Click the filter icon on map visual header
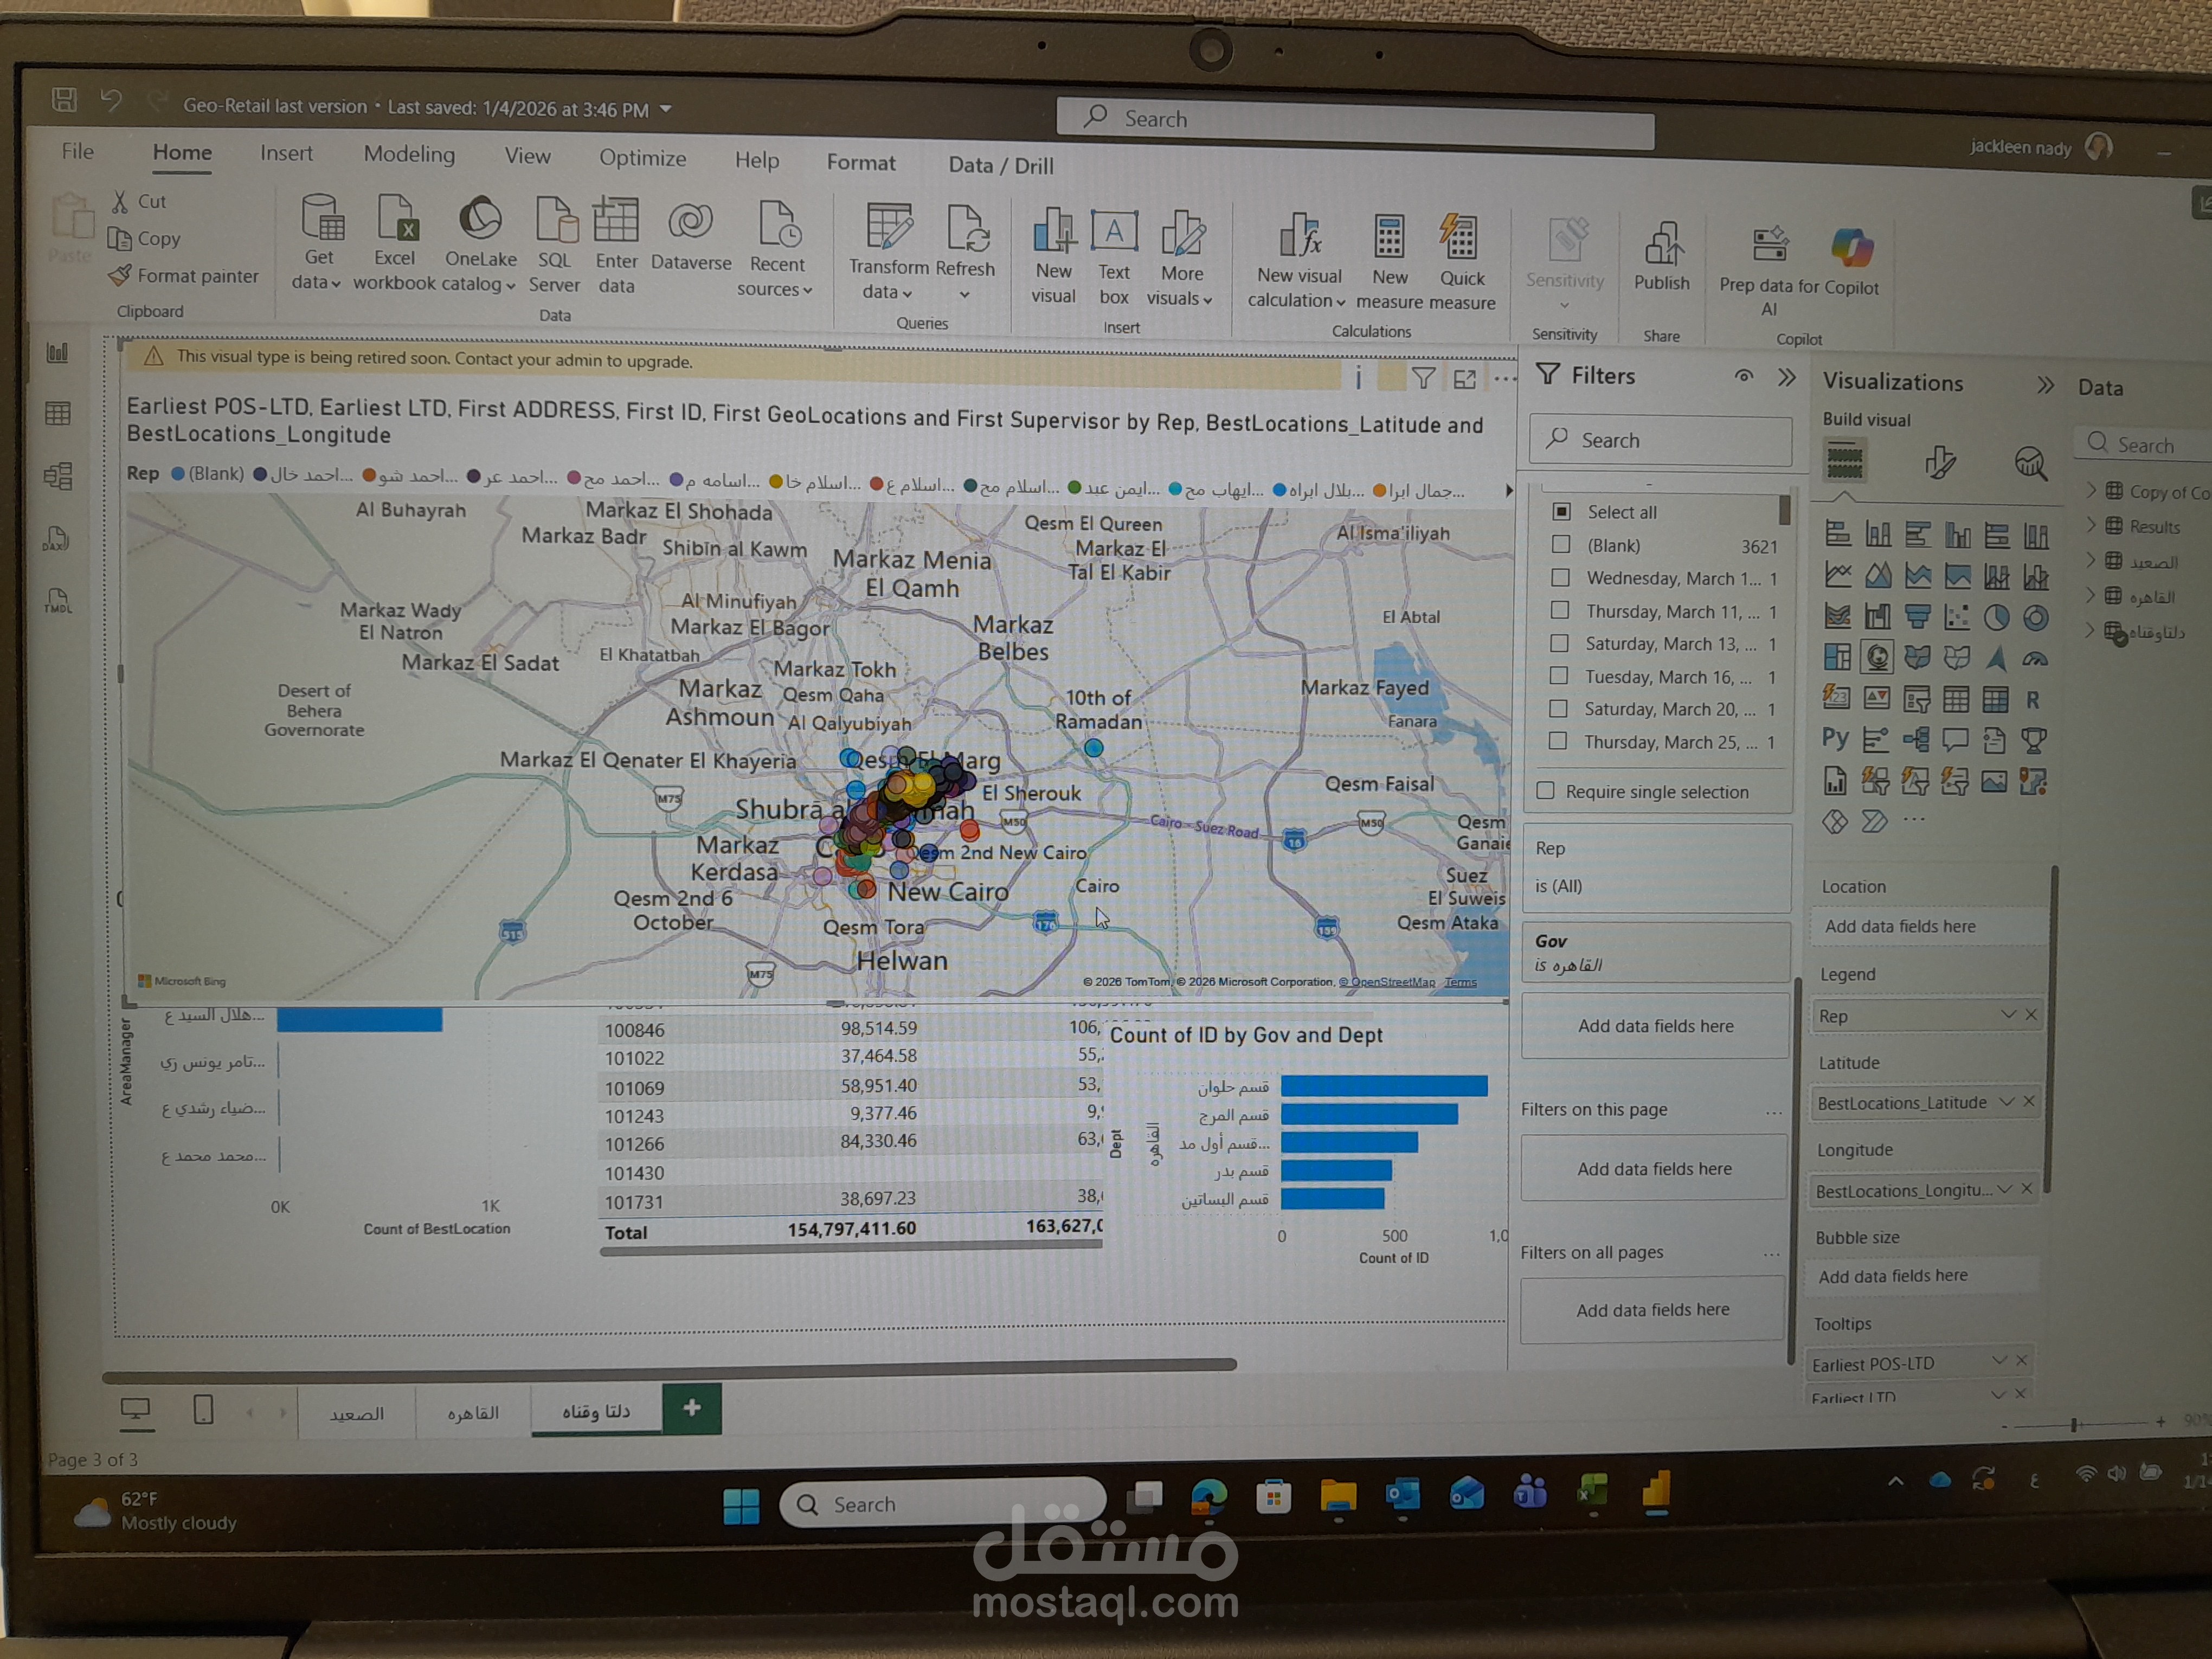Viewport: 2212px width, 1659px height. pos(1423,378)
